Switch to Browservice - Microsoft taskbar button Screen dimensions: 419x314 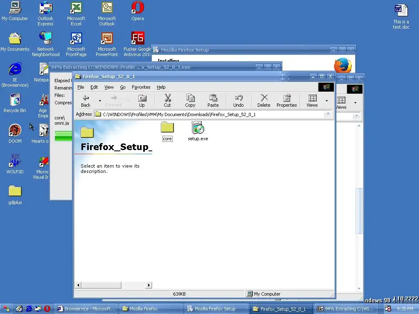pos(87,309)
